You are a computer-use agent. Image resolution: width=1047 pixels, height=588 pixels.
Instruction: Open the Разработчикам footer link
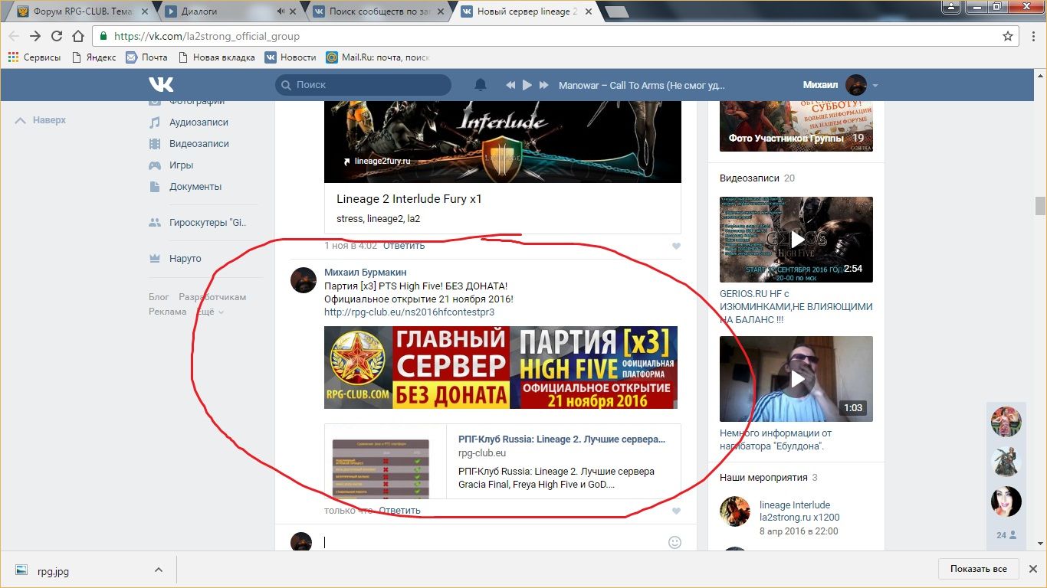point(212,297)
